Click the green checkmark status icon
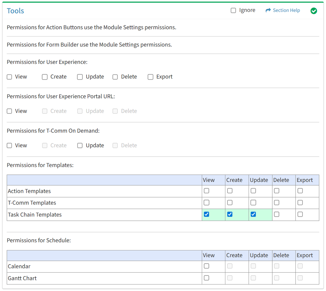This screenshot has height=291, width=326. click(x=313, y=11)
